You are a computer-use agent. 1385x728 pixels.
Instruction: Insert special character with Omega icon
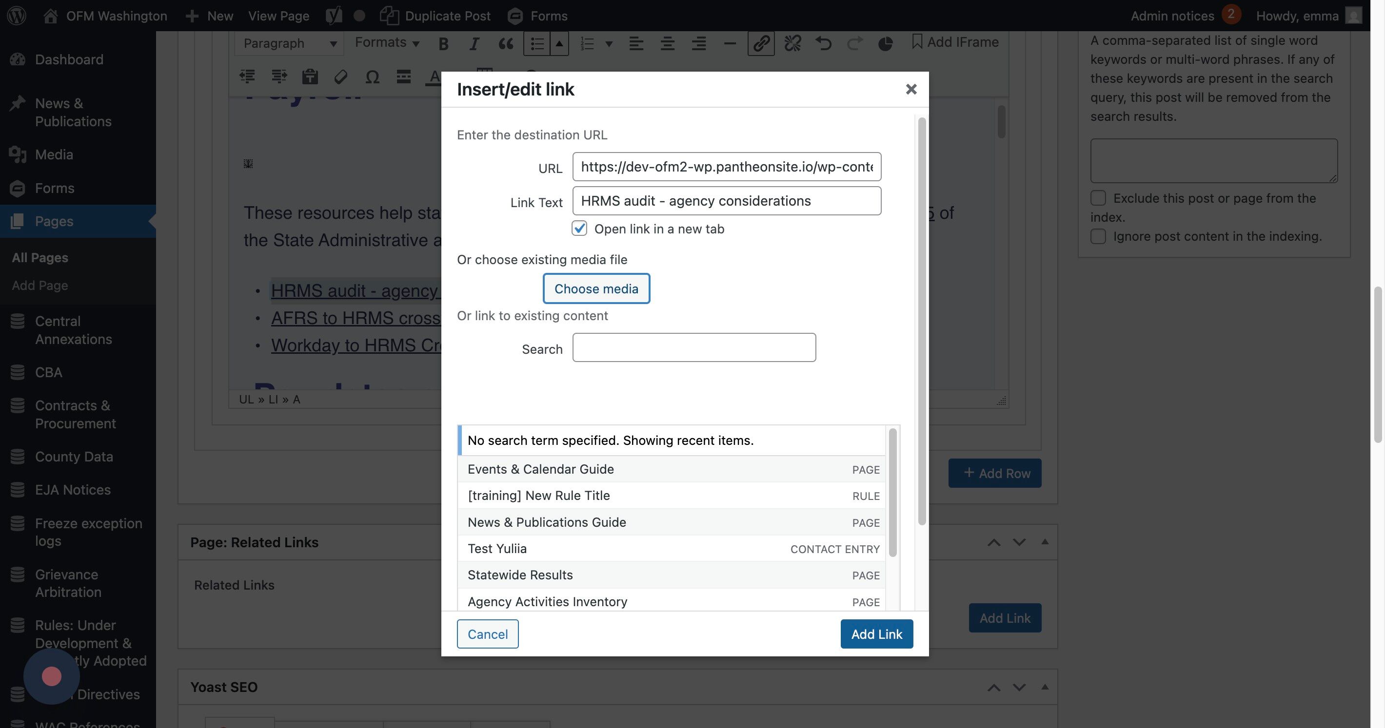click(x=372, y=77)
